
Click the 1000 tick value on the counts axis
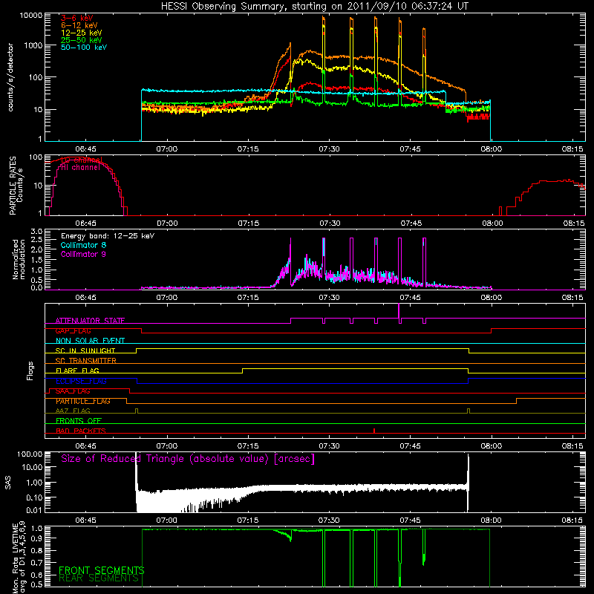[x=33, y=45]
